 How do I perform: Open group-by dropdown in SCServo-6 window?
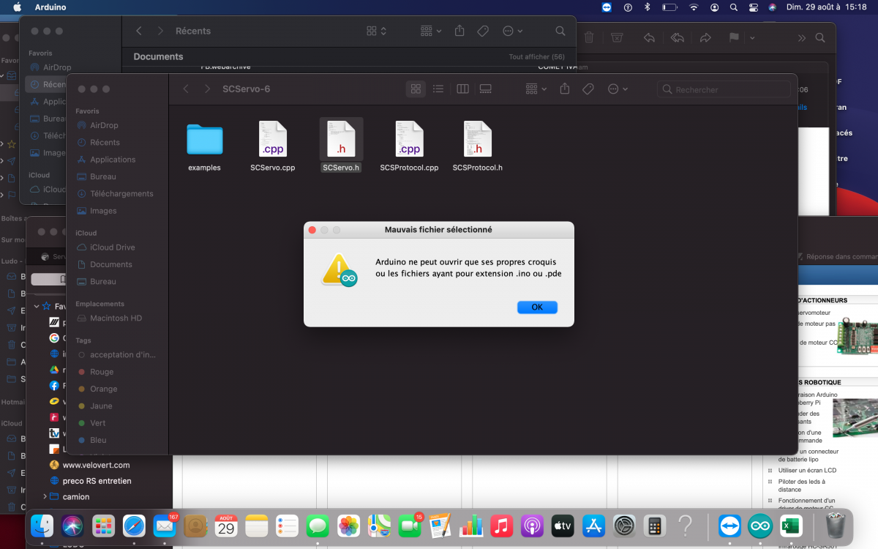pos(536,89)
